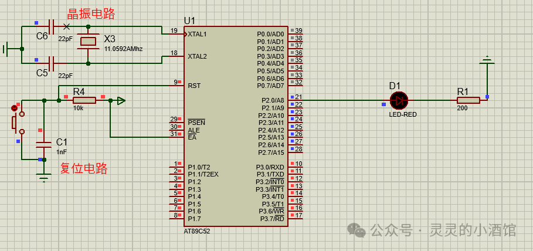Select the R1 200 ohm resistor symbol
533x251 pixels.
click(x=468, y=100)
